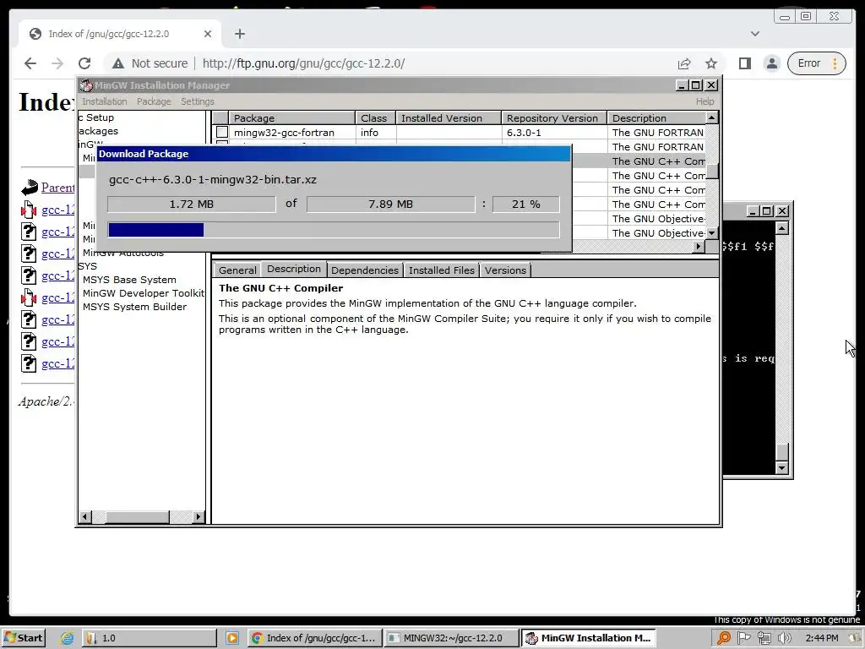865x649 pixels.
Task: Click left arrow of tree panel scrollbar
Action: [x=85, y=517]
